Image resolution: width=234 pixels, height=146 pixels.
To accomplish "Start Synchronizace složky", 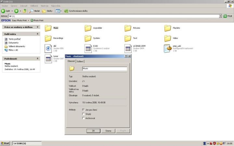I will point(76,11).
